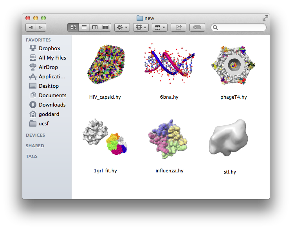Image resolution: width=292 pixels, height=230 pixels.
Task: Go forward using the forward arrow
Action: click(41, 27)
